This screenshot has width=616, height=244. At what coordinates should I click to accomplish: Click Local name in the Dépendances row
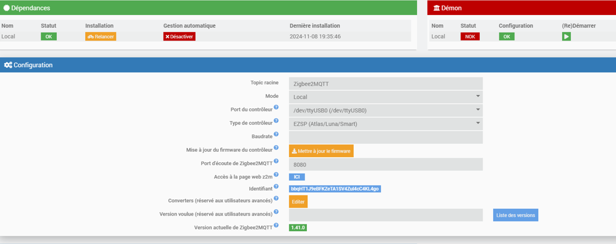[8, 37]
